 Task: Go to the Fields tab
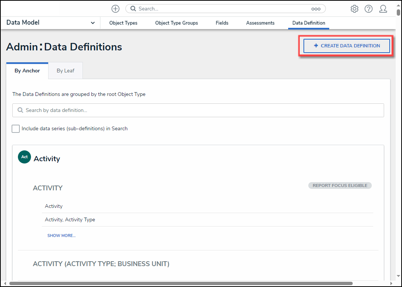tap(222, 23)
